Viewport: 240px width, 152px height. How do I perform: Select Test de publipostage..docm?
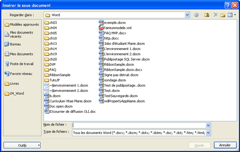(x=122, y=85)
